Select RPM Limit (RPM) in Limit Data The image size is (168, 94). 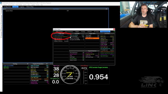[77, 35]
